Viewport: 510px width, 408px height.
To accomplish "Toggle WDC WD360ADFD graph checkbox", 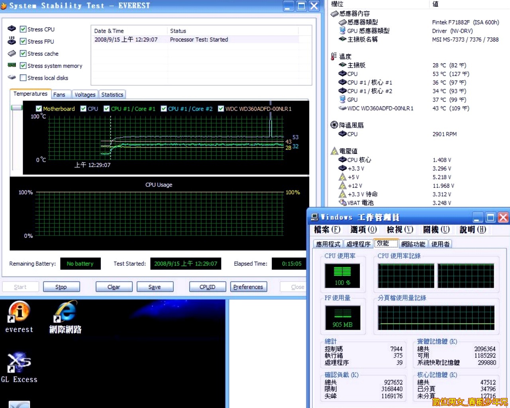I will point(221,108).
